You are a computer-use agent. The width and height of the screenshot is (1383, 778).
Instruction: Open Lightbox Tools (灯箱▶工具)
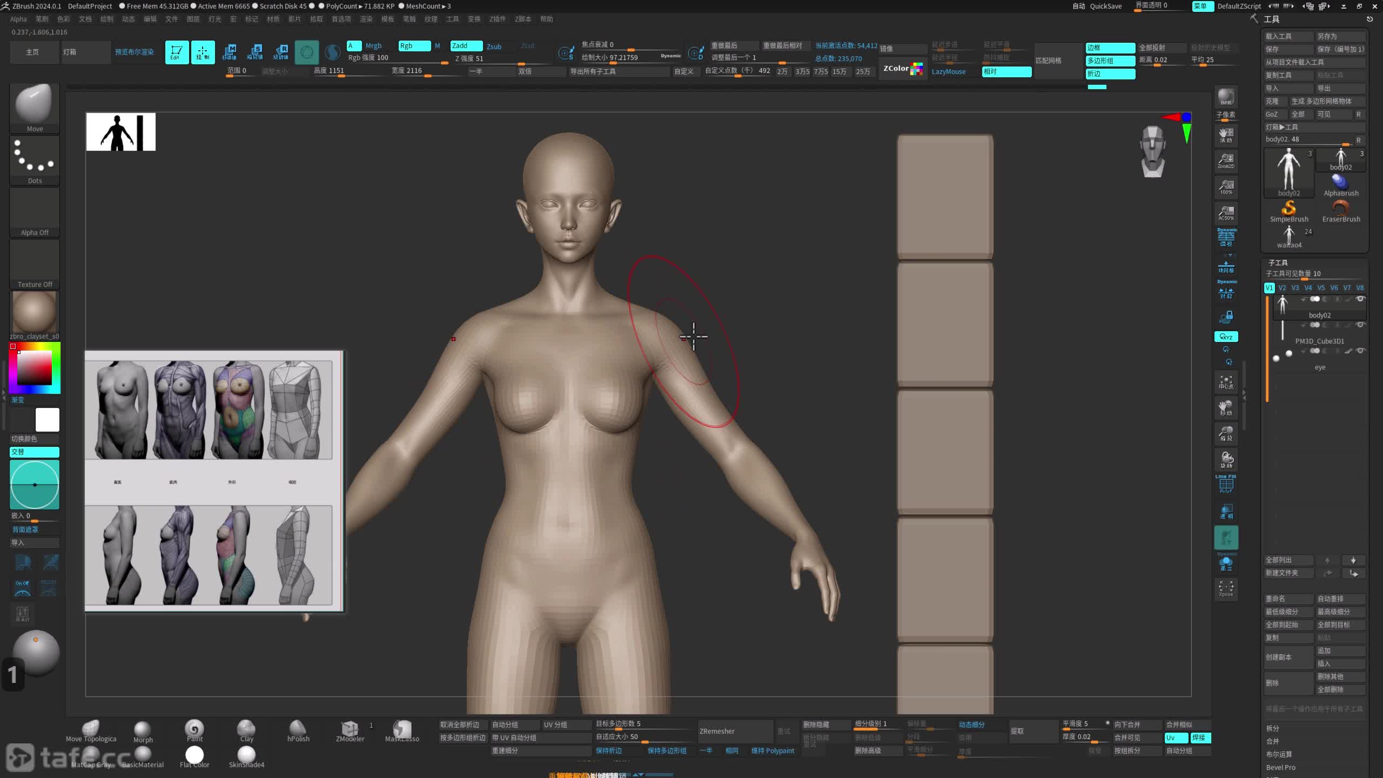(x=1315, y=127)
